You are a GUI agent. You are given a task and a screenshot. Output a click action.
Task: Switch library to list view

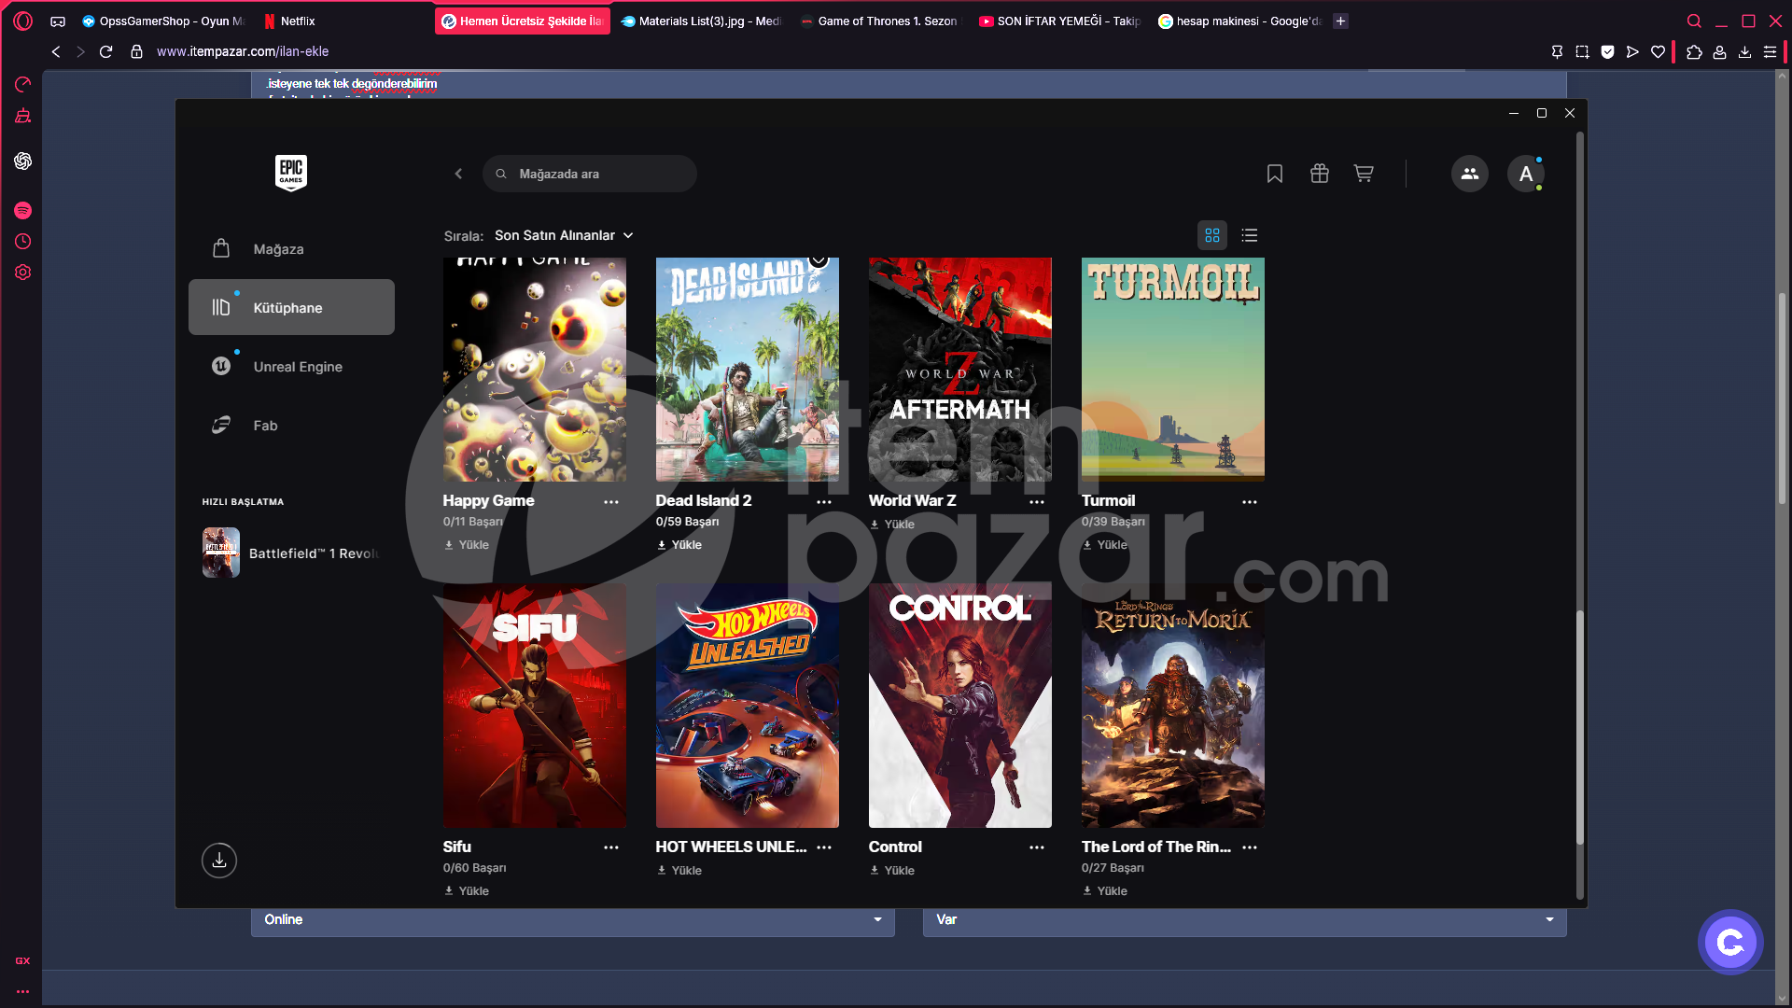1250,235
